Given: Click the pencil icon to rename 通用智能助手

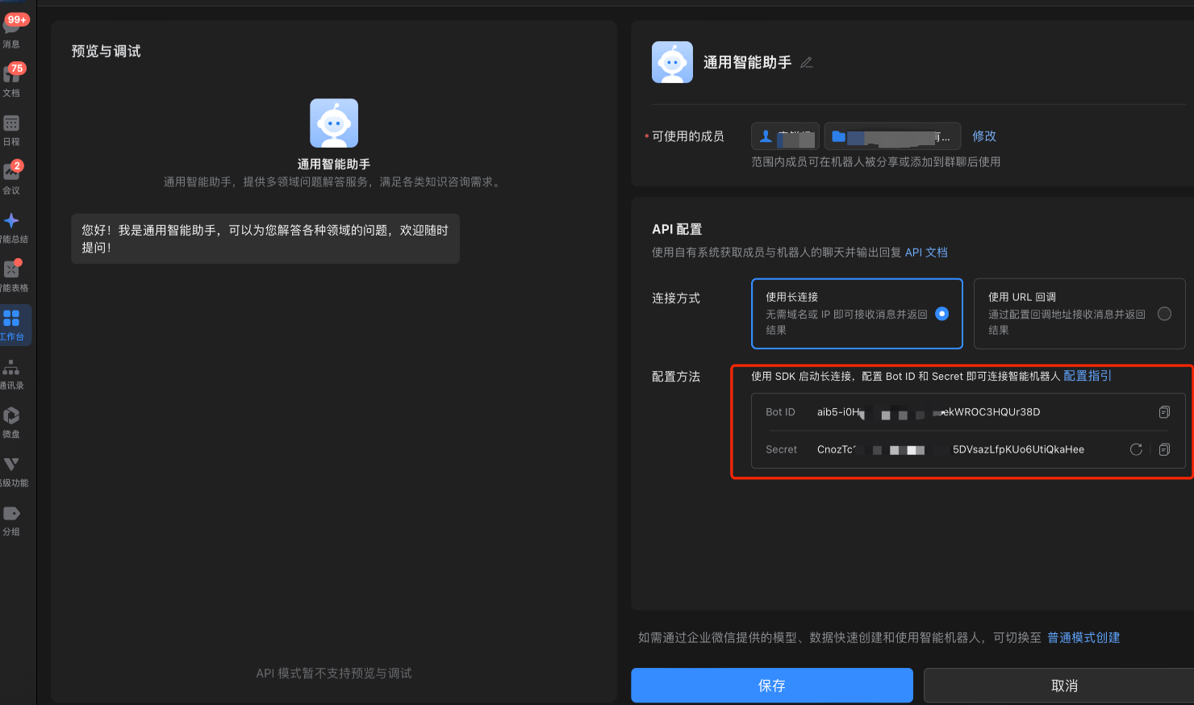Looking at the screenshot, I should pyautogui.click(x=806, y=63).
